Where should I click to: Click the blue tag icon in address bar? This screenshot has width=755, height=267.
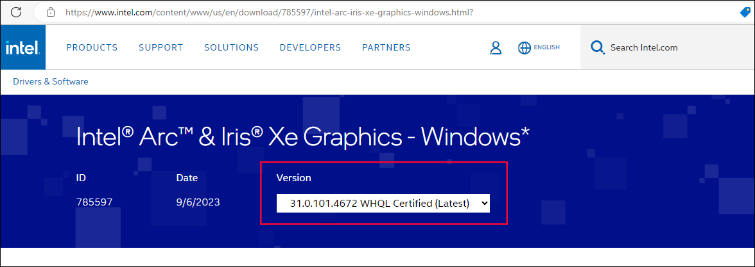tap(746, 12)
